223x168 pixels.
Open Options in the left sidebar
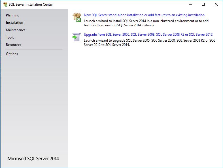coord(12,54)
